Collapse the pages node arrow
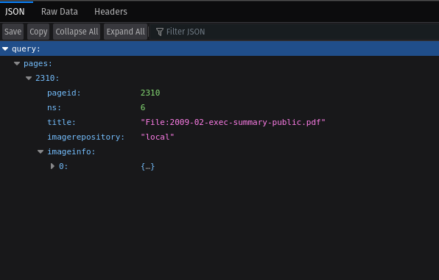 [17, 64]
